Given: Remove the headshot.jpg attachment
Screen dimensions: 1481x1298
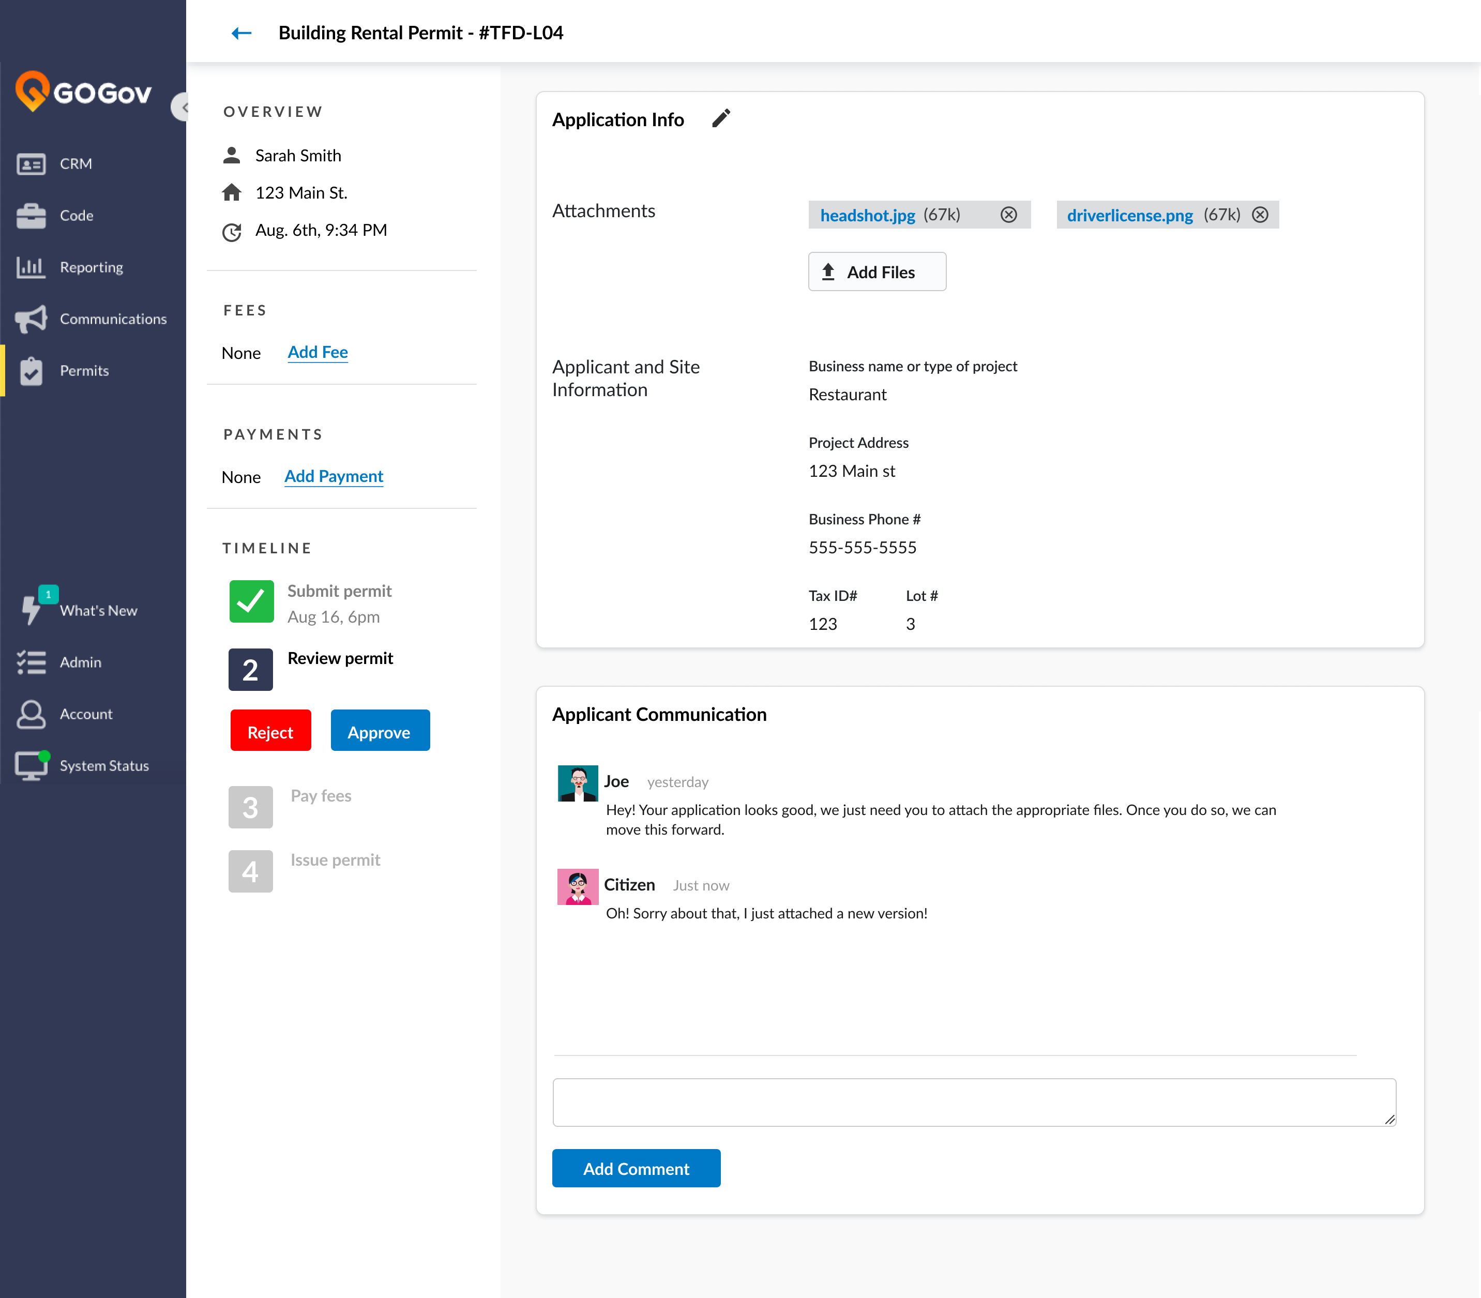Looking at the screenshot, I should click(x=1009, y=215).
